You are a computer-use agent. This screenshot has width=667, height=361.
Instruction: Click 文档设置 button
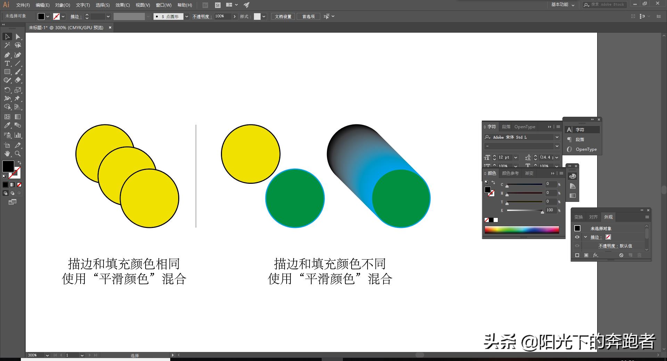(283, 16)
